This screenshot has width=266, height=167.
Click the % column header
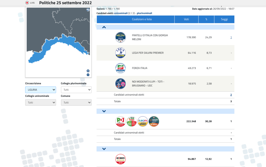(x=206, y=19)
